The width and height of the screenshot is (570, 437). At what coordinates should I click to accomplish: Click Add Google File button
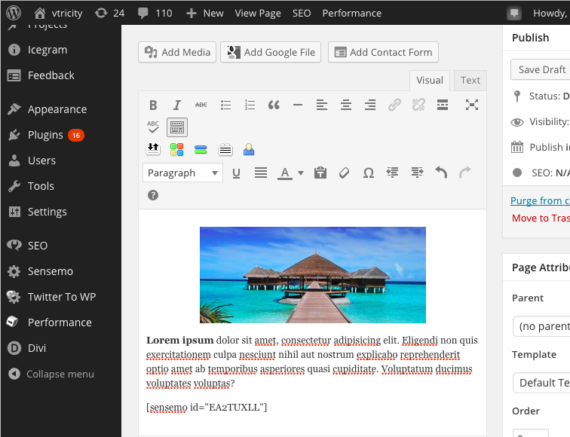click(271, 52)
